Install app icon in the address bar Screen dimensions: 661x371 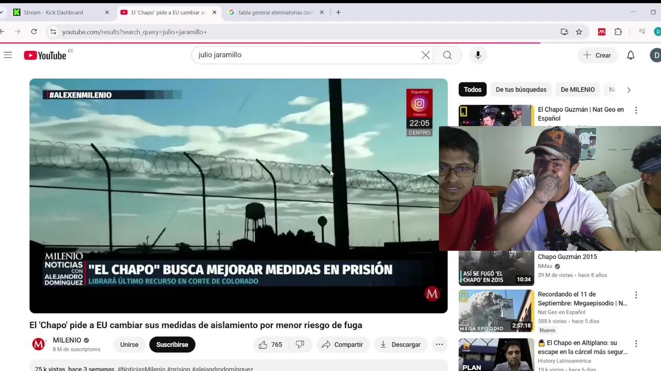click(x=564, y=32)
